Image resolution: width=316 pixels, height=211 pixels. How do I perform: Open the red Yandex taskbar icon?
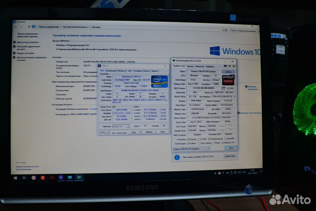tap(43, 178)
